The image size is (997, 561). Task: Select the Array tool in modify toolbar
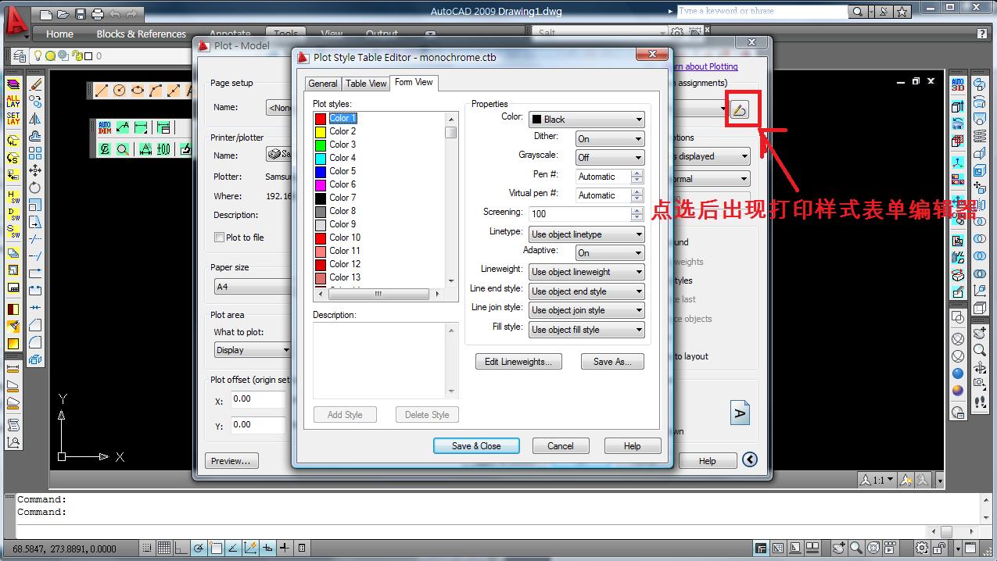click(35, 153)
